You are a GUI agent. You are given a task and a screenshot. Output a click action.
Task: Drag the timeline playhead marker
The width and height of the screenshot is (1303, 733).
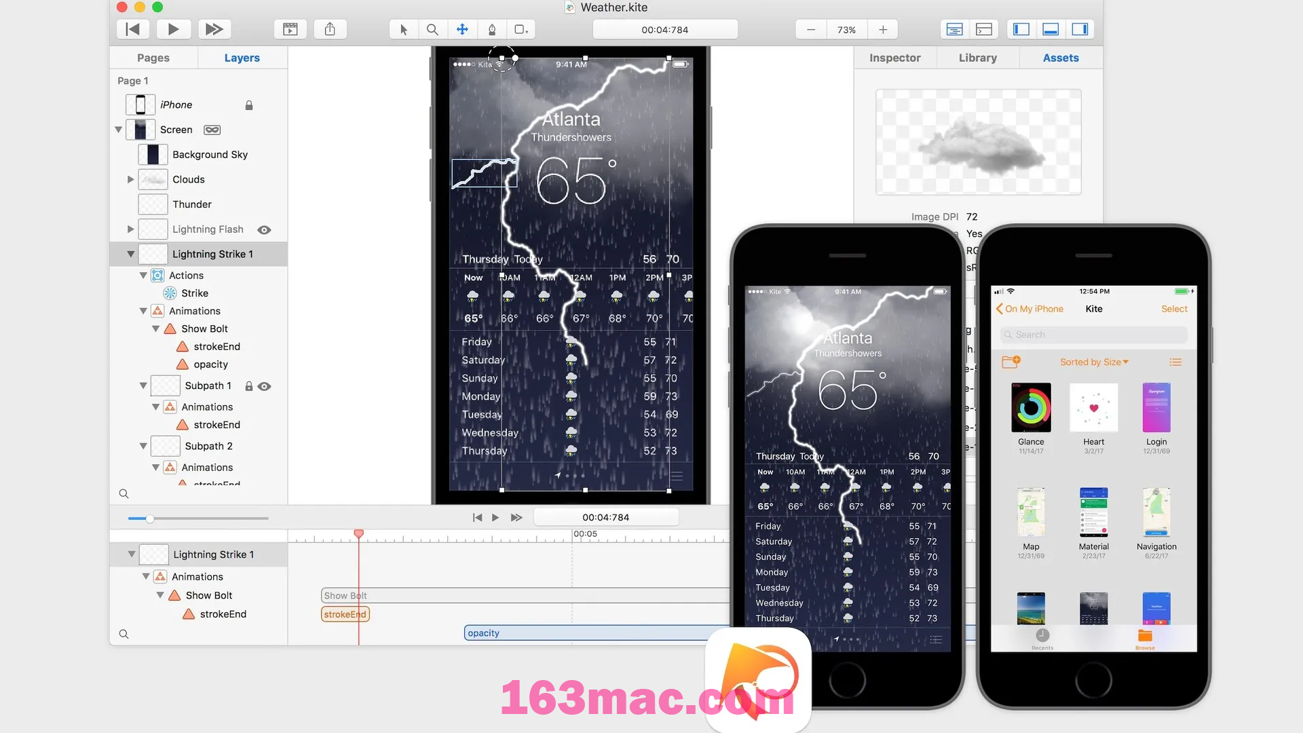359,533
